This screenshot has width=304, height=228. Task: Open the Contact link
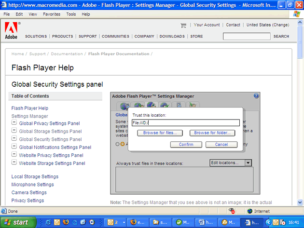(233, 25)
